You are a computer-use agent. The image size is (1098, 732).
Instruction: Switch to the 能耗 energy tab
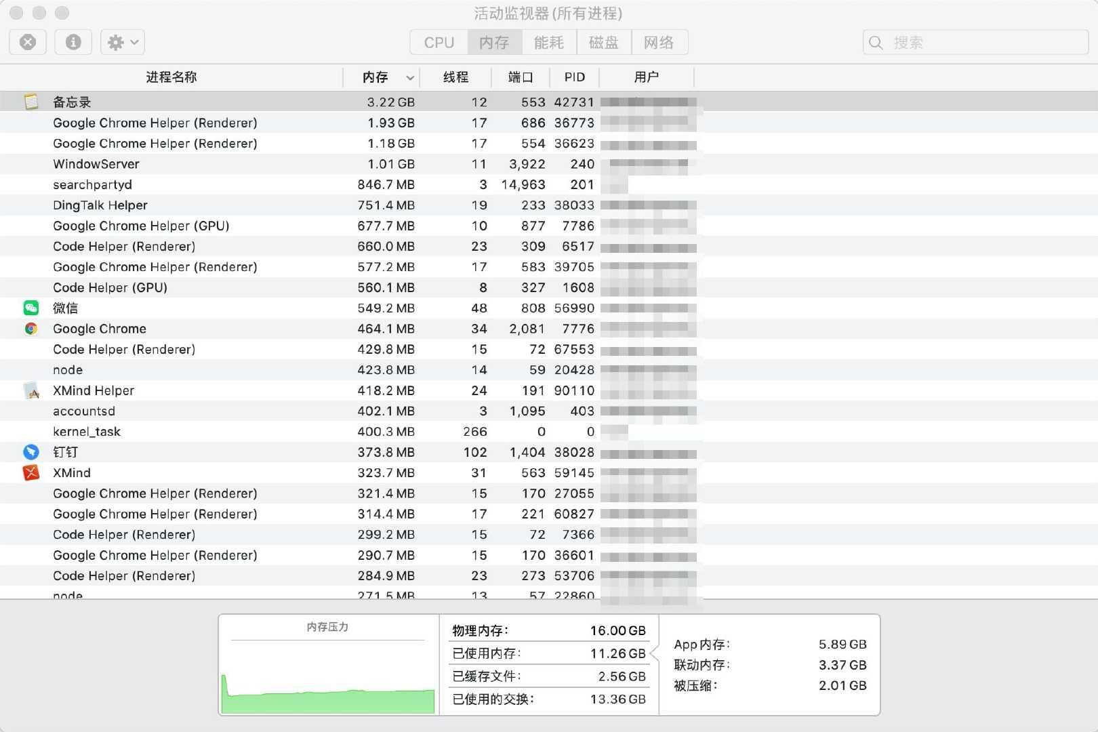[x=549, y=42]
